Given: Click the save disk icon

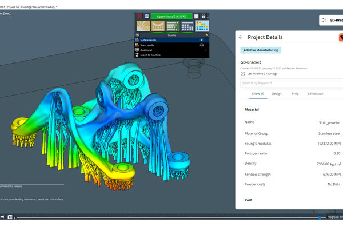Looking at the screenshot, I should pyautogui.click(x=146, y=16).
